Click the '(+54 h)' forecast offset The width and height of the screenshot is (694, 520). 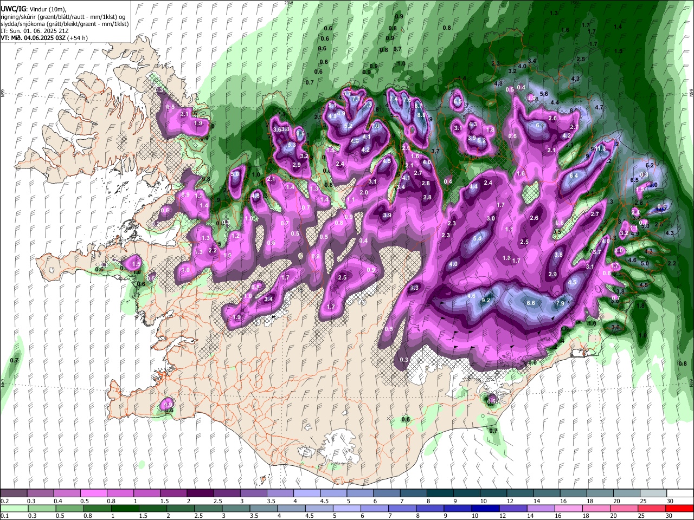pyautogui.click(x=78, y=38)
